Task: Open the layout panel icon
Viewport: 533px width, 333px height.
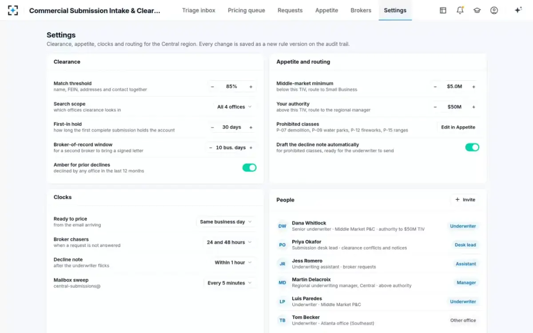Action: coord(443,10)
